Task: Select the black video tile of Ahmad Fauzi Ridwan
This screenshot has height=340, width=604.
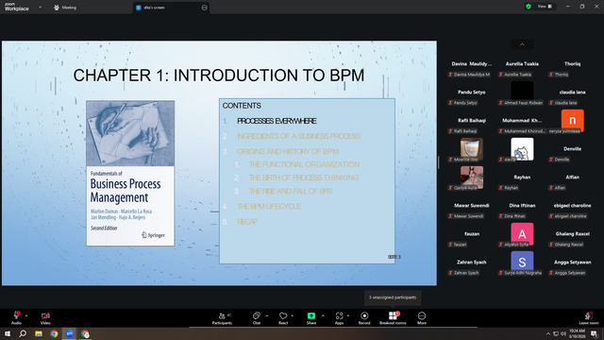Action: (x=522, y=92)
